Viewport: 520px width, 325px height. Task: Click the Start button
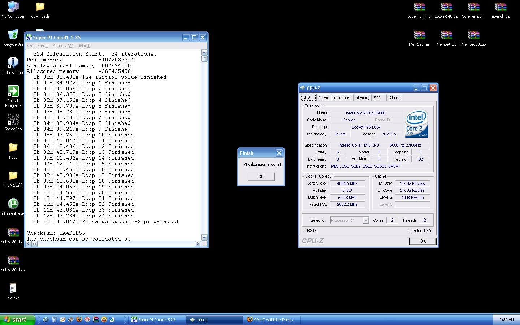(x=17, y=320)
